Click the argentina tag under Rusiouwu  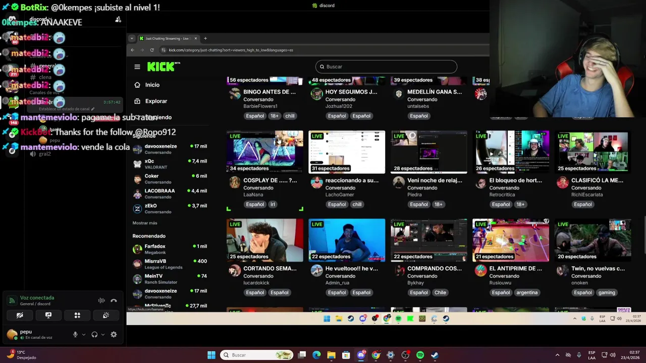point(527,292)
